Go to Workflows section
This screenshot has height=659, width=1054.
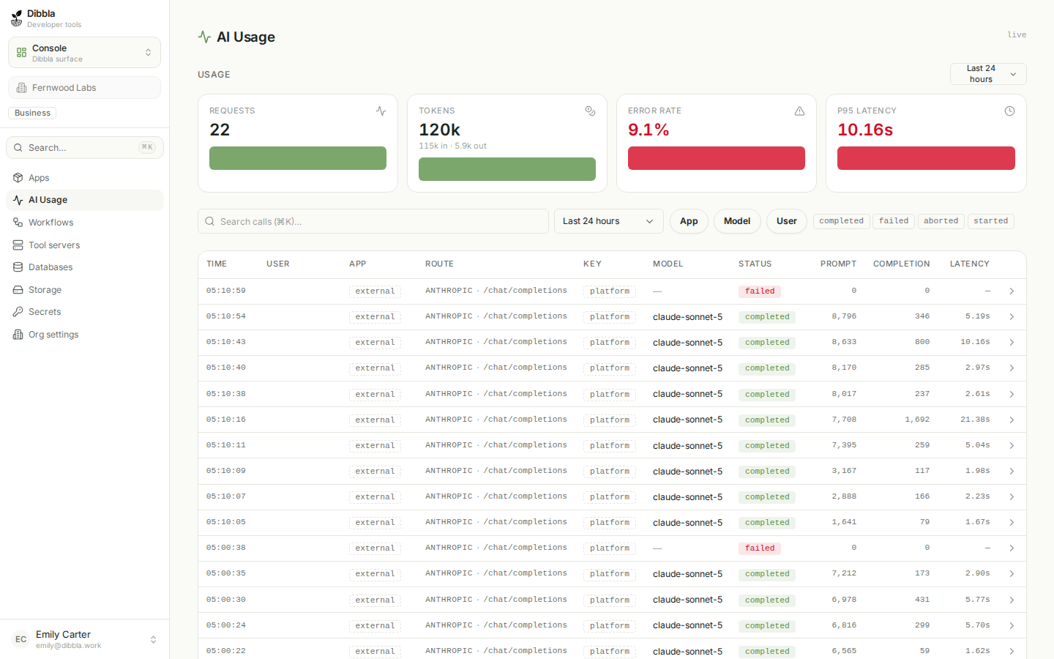(x=85, y=223)
